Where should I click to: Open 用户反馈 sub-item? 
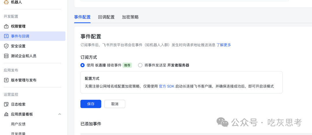point(18,124)
